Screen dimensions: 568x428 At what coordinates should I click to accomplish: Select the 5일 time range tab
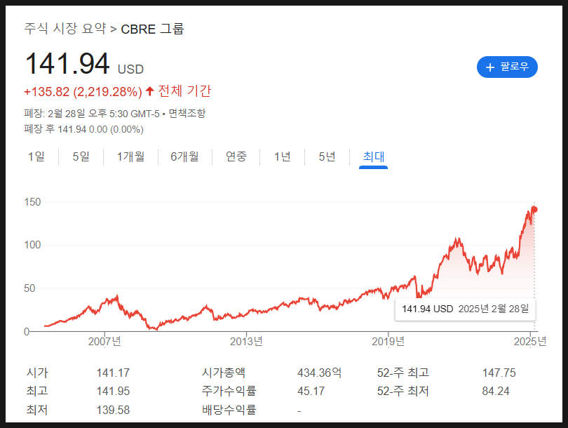(81, 156)
